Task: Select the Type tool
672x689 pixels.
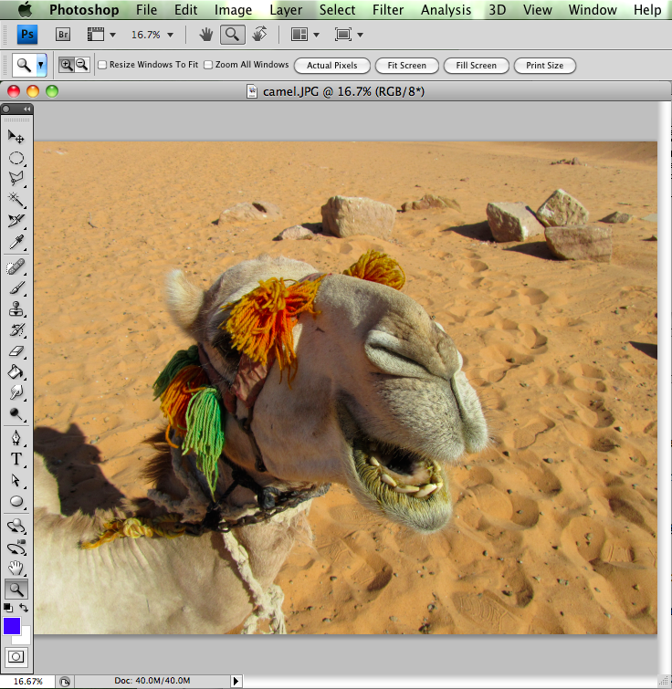Action: point(16,459)
